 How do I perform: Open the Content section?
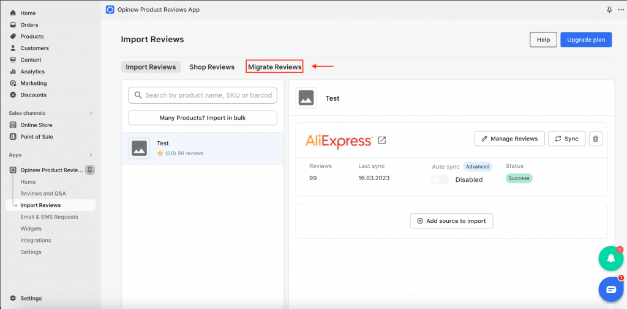pos(31,60)
